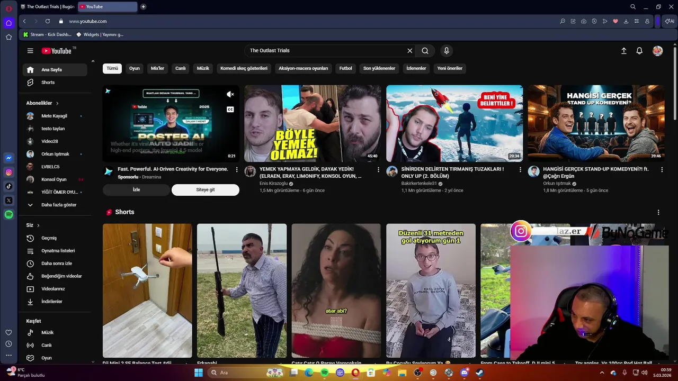This screenshot has width=678, height=381.
Task: Open options menu for Enis Kirazoglu video
Action: click(x=378, y=170)
